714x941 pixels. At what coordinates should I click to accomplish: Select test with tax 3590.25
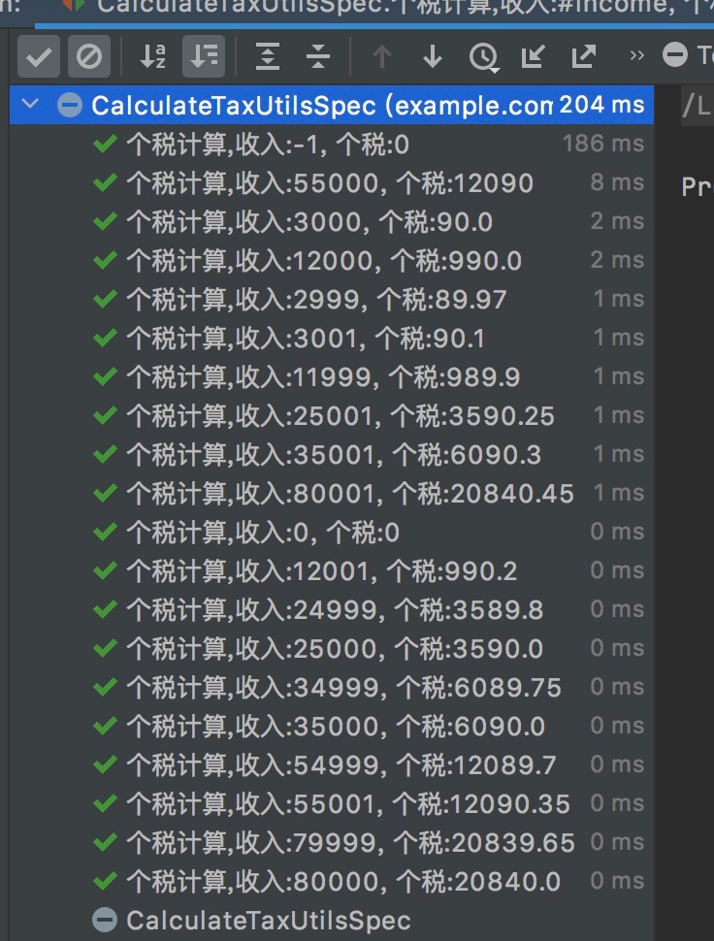coord(340,416)
